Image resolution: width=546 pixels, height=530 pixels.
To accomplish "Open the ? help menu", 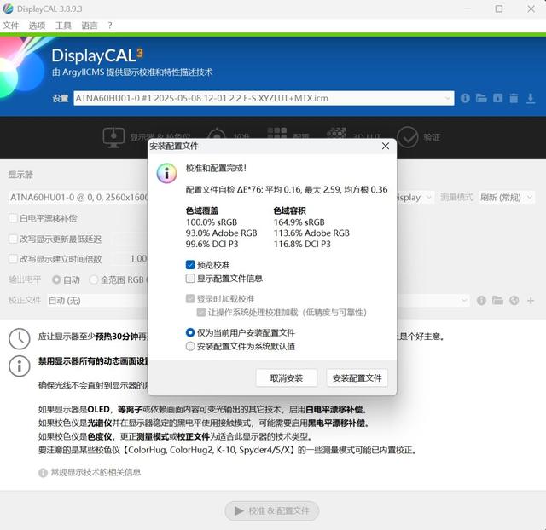I will click(x=110, y=26).
